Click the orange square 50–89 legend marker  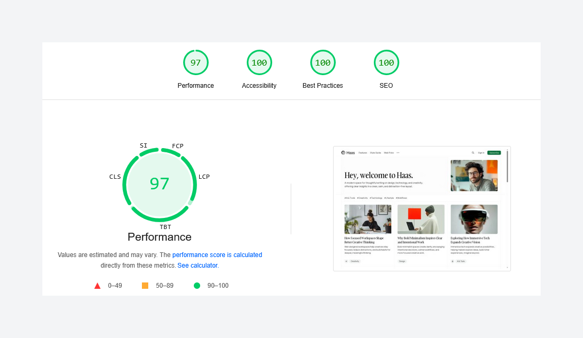point(145,285)
